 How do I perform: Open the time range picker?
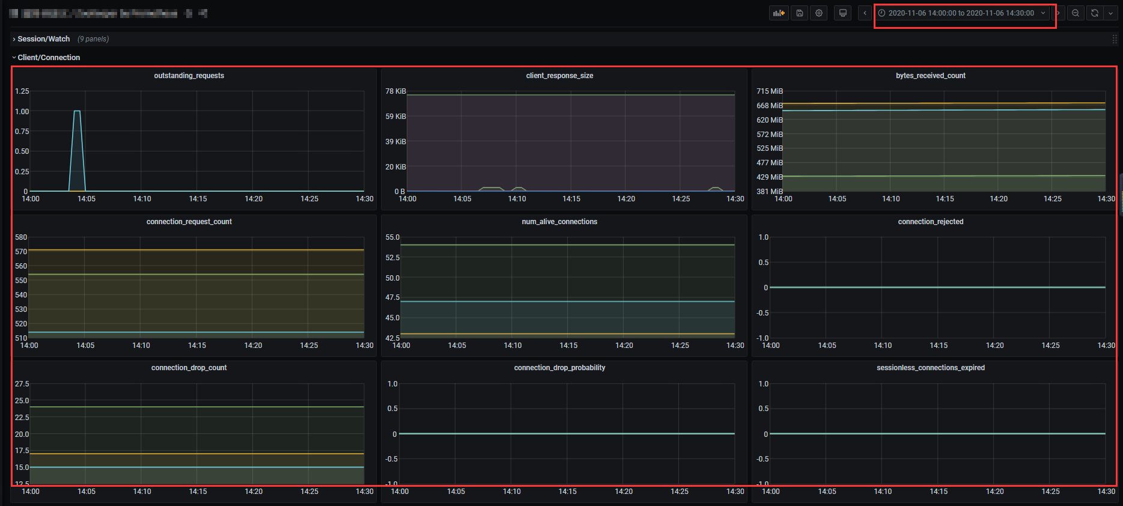tap(963, 13)
